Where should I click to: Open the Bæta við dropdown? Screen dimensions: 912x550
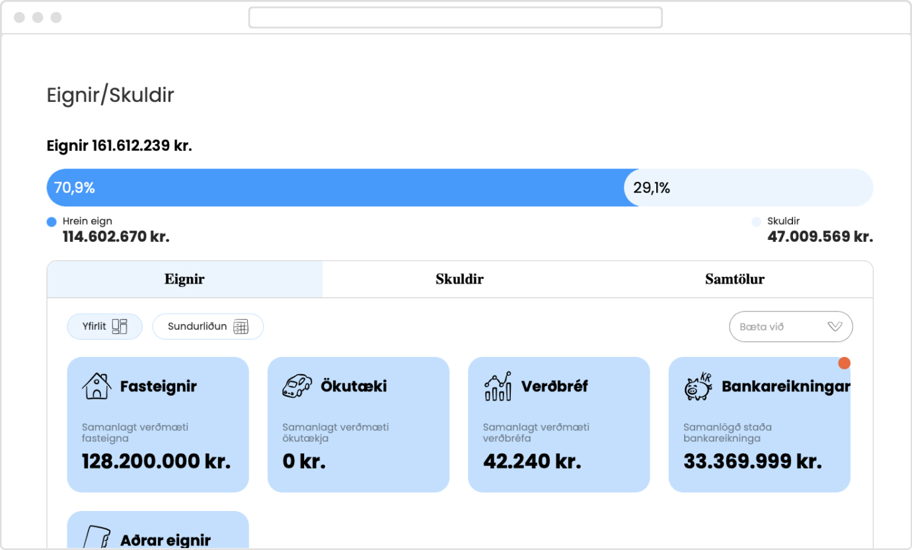coord(791,327)
